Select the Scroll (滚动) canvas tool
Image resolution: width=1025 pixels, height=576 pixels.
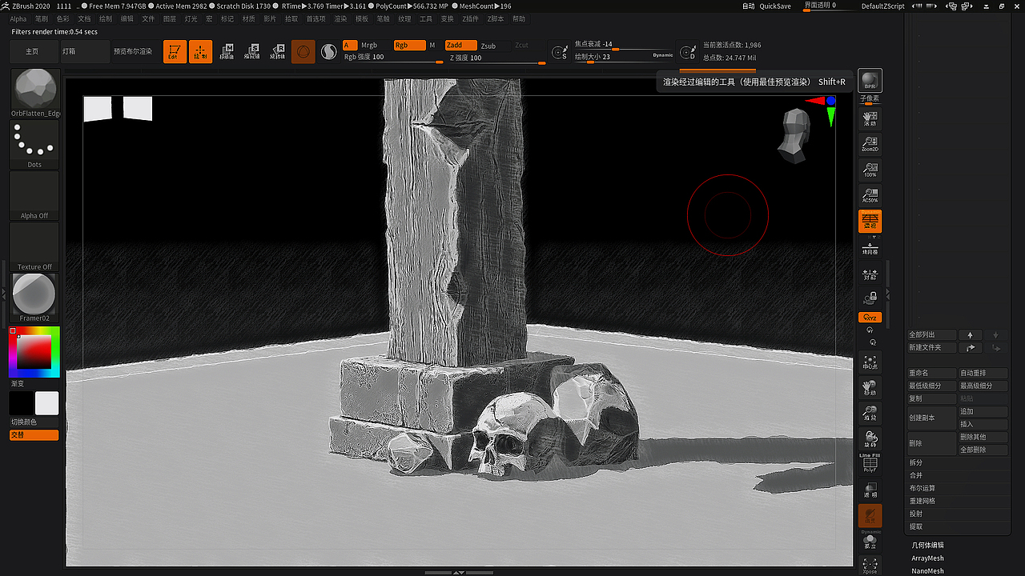click(870, 120)
